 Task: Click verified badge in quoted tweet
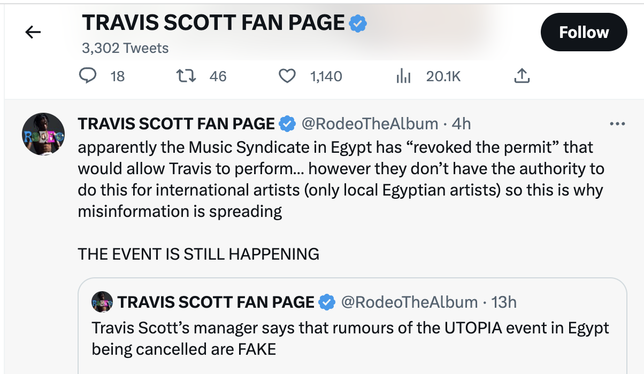327,302
